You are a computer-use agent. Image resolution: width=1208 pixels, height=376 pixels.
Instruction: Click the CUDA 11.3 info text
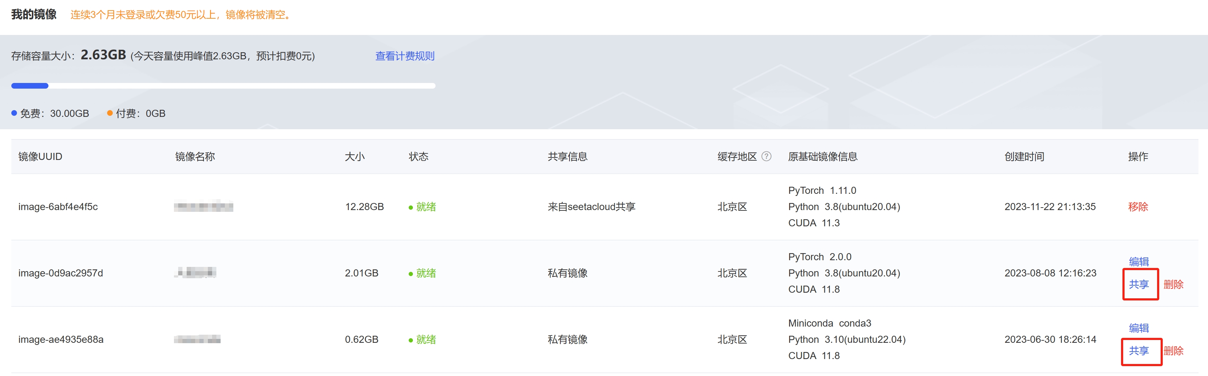click(x=814, y=223)
